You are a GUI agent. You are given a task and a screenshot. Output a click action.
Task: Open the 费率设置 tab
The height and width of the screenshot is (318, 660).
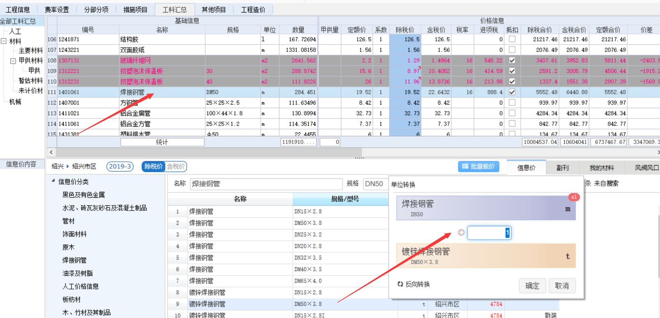tap(57, 10)
